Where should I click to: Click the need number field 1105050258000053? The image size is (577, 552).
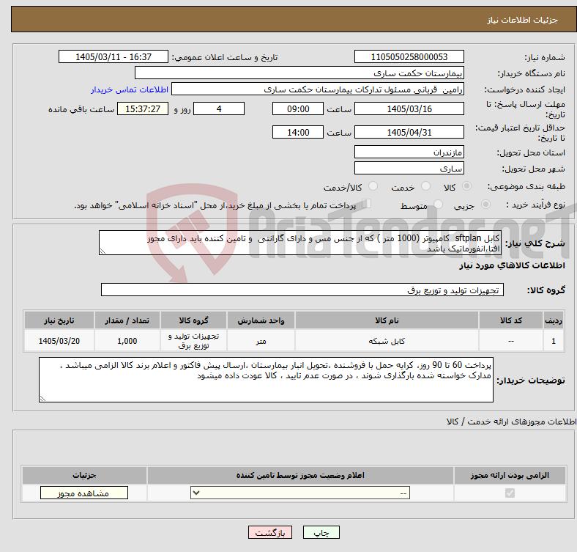tap(409, 56)
